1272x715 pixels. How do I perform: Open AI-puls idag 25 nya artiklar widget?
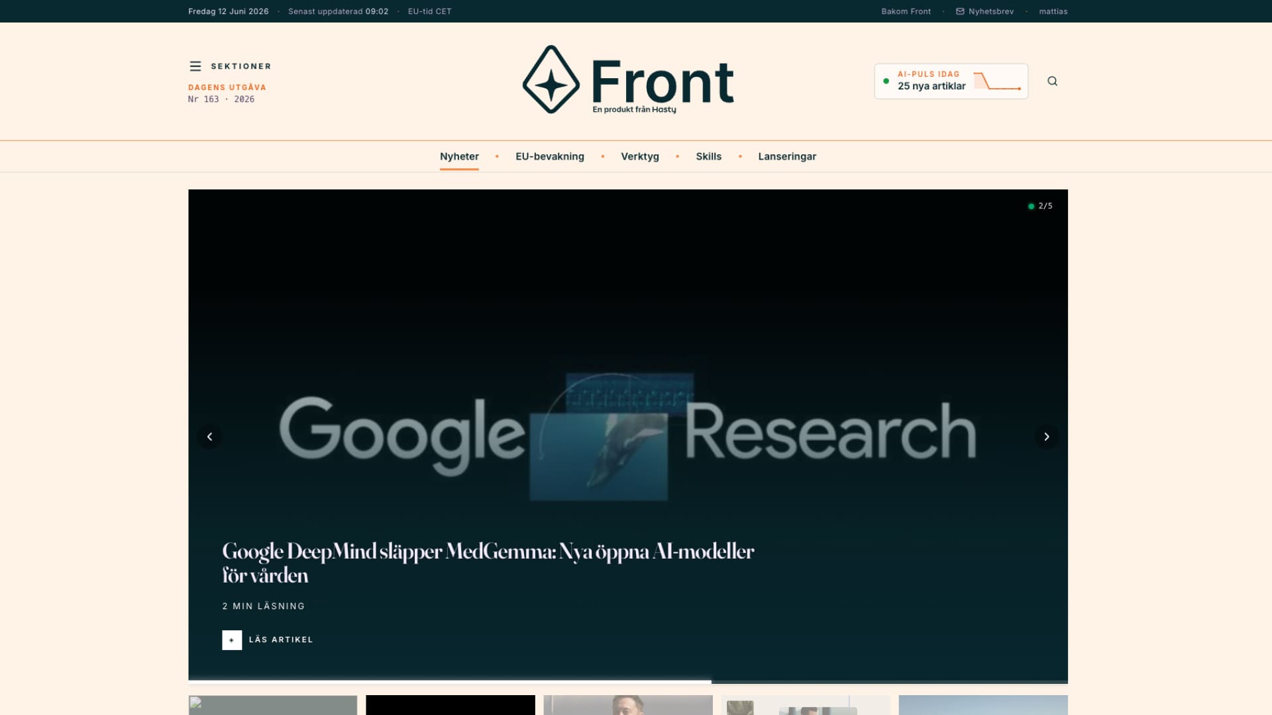tap(951, 81)
